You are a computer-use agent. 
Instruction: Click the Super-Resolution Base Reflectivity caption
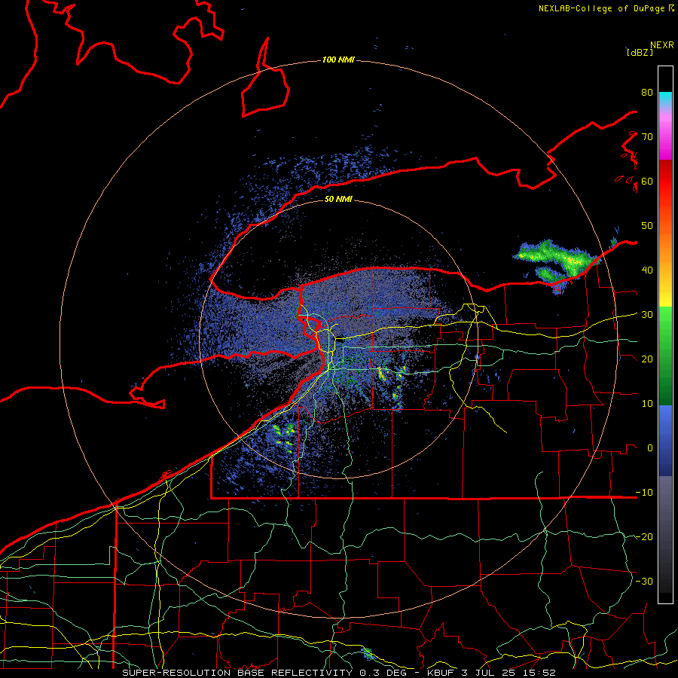338,673
